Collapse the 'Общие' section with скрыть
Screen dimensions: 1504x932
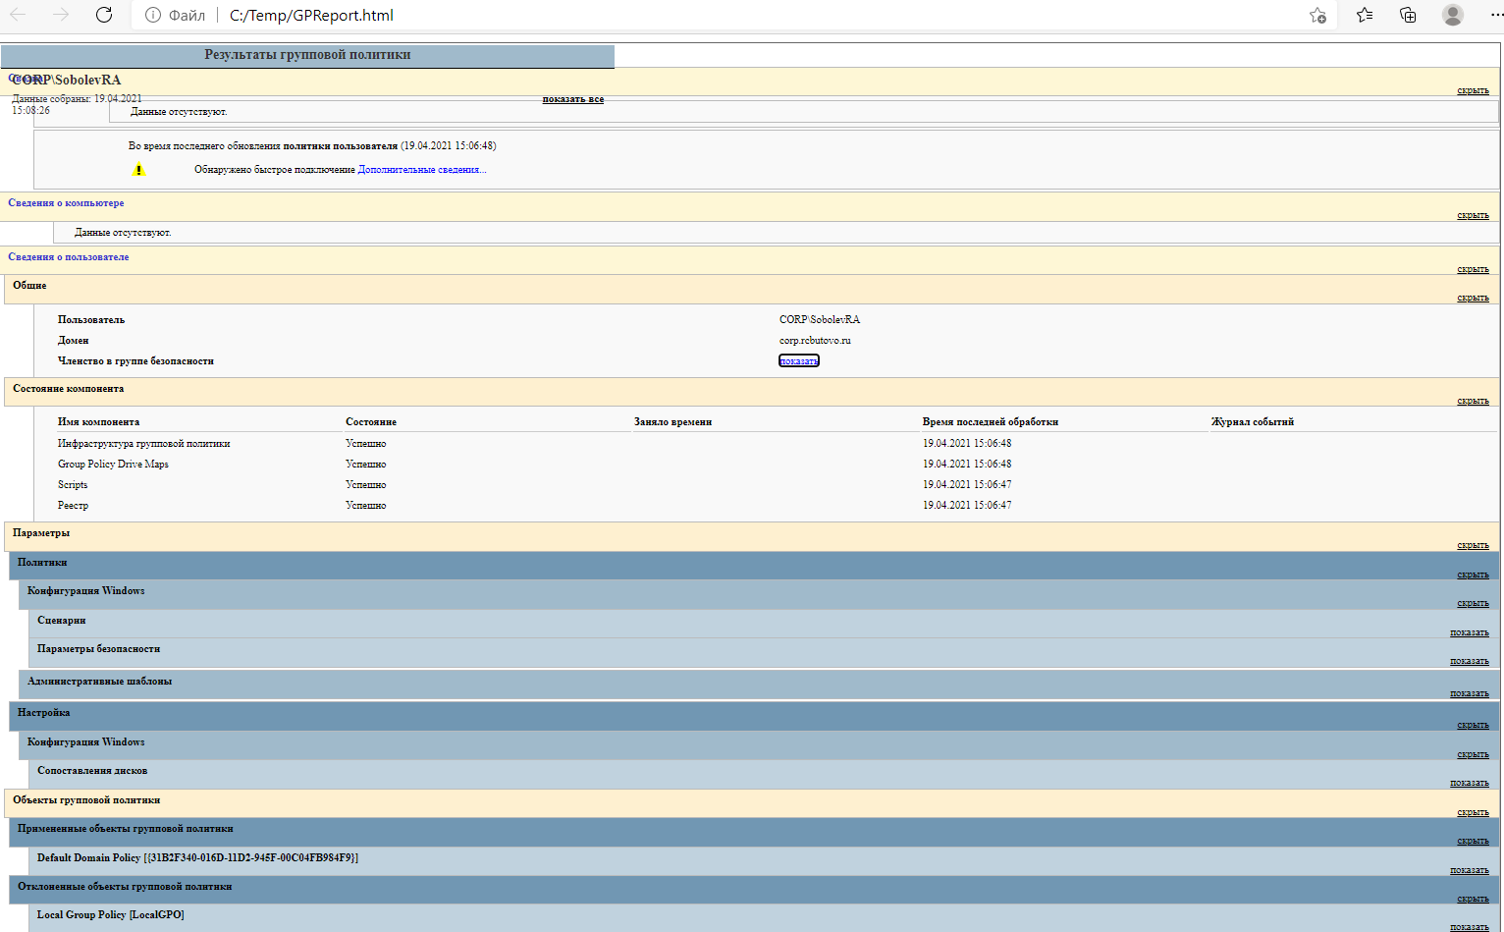[x=1473, y=298]
